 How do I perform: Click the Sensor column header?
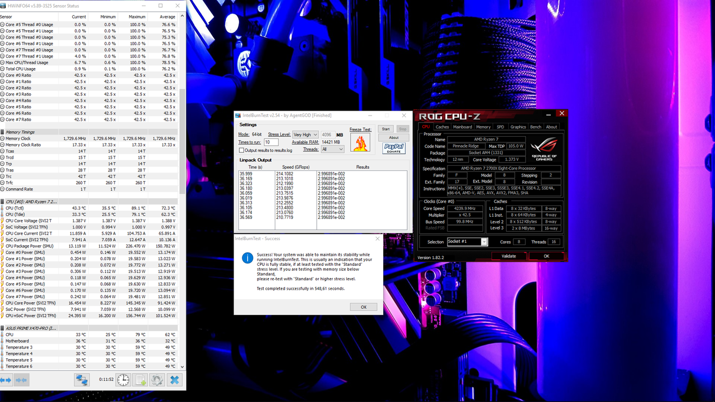(x=6, y=17)
